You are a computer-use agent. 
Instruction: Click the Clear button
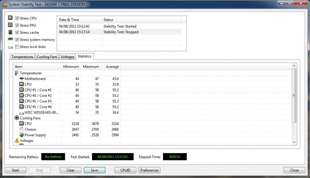[x=70, y=170]
